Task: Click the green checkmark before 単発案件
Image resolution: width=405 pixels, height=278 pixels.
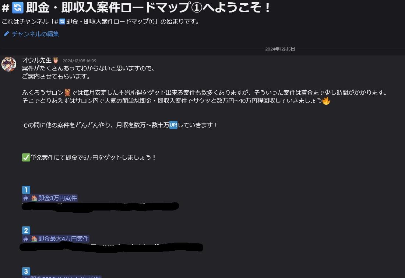Action: click(26, 157)
